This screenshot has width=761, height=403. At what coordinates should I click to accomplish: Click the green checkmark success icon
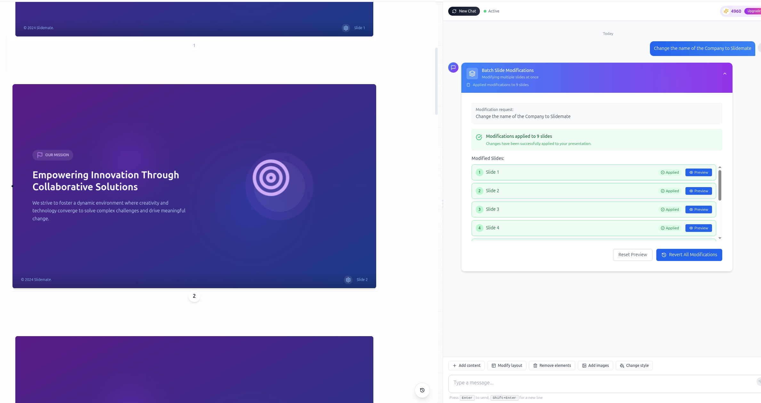click(x=479, y=137)
